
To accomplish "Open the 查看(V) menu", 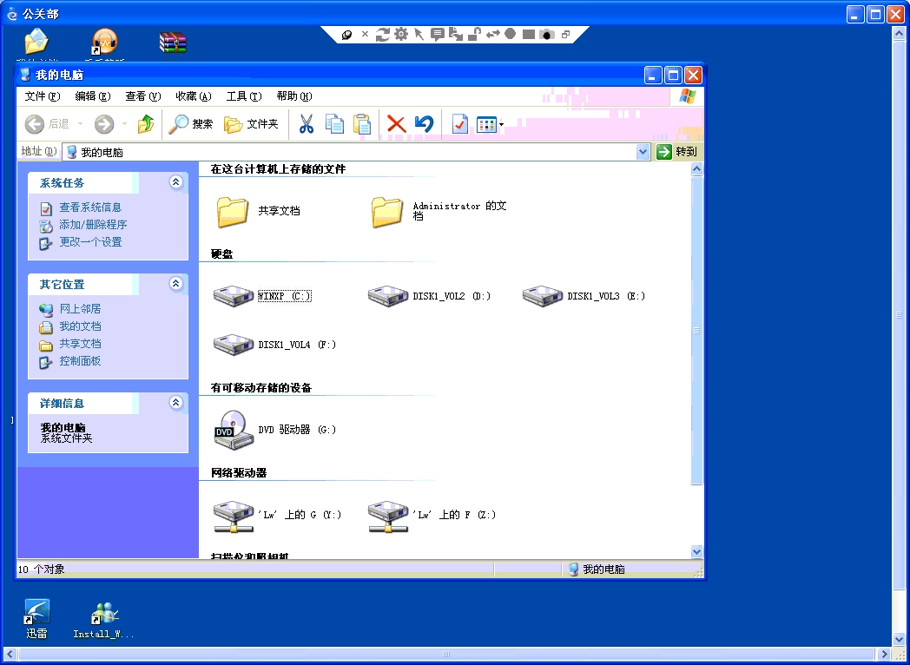I will [142, 96].
